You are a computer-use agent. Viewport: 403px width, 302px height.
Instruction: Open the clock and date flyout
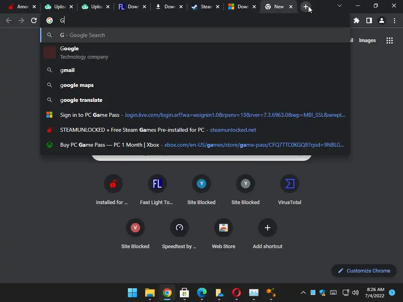(x=375, y=293)
